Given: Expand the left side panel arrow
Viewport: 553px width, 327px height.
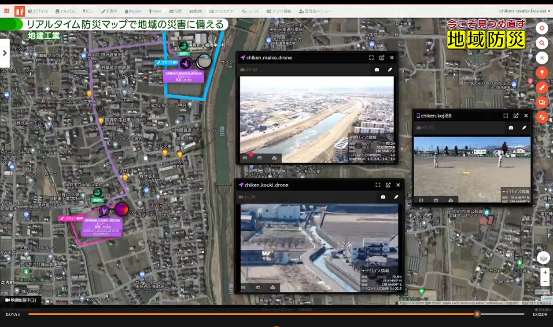Looking at the screenshot, I should (x=5, y=53).
